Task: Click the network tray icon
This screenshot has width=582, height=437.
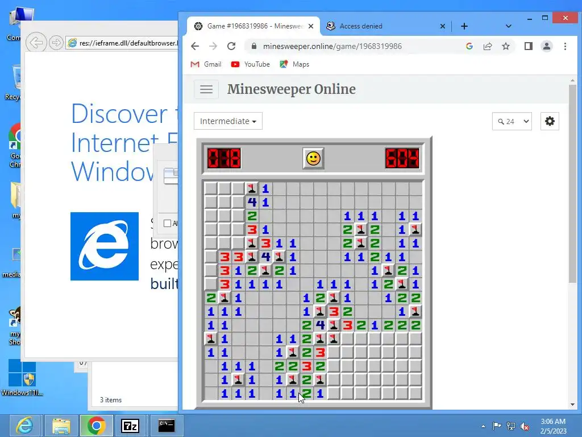Action: click(x=511, y=426)
